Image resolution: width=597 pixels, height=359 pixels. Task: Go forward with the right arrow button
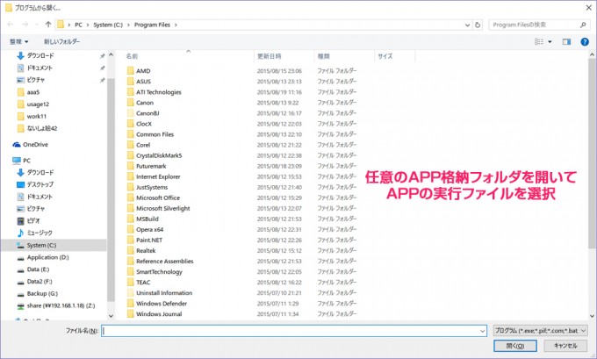[x=25, y=25]
